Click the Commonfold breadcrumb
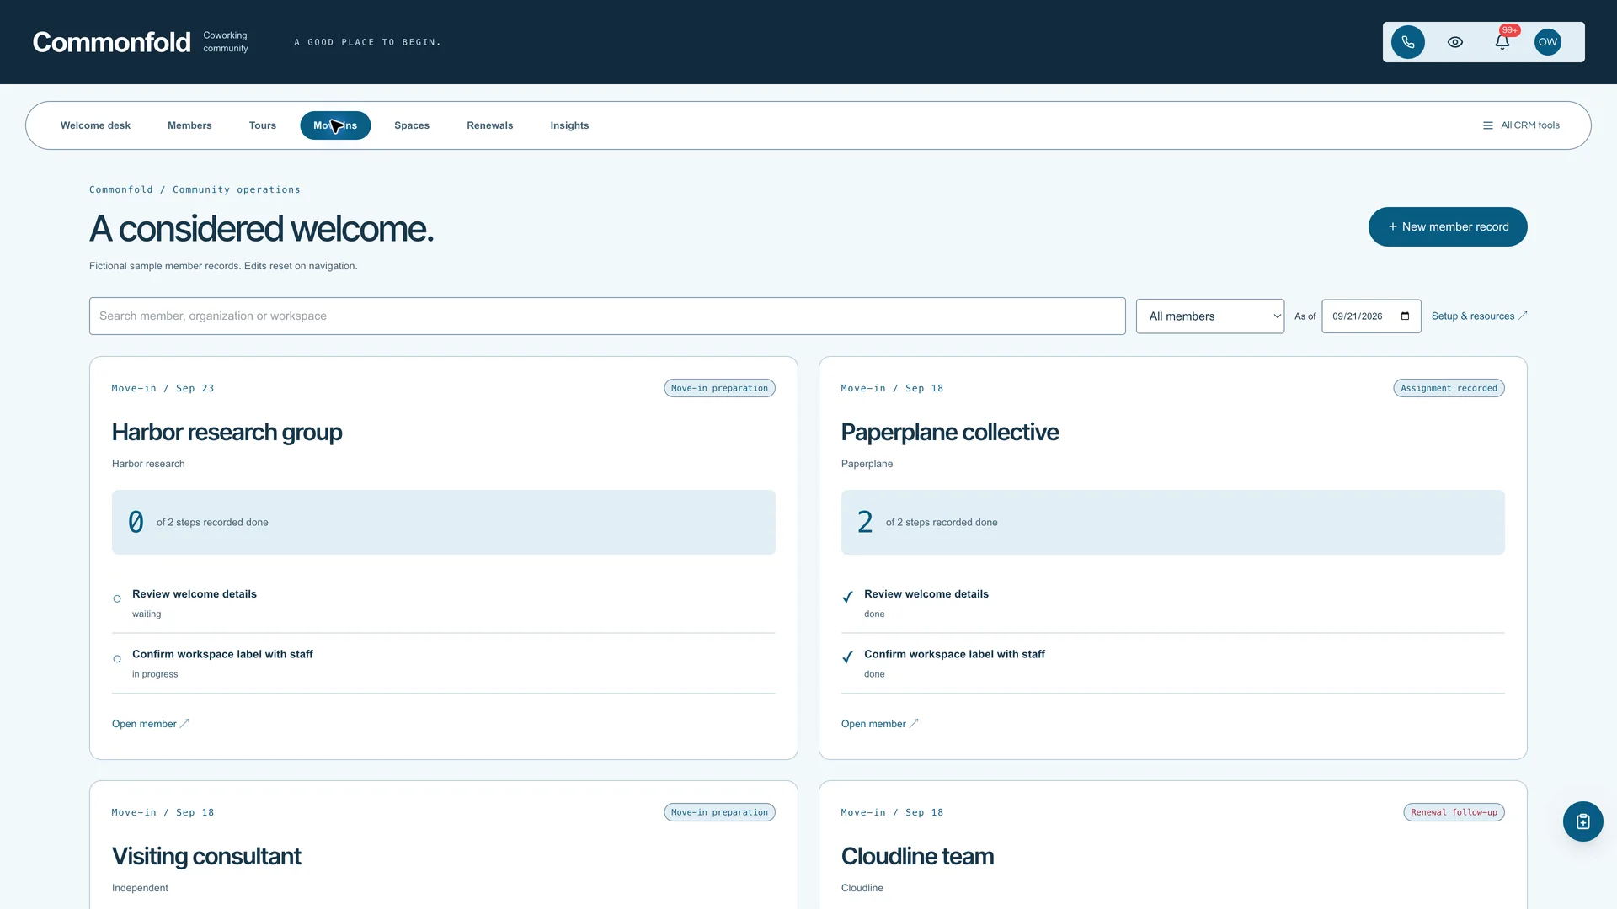The height and width of the screenshot is (909, 1617). pos(121,189)
